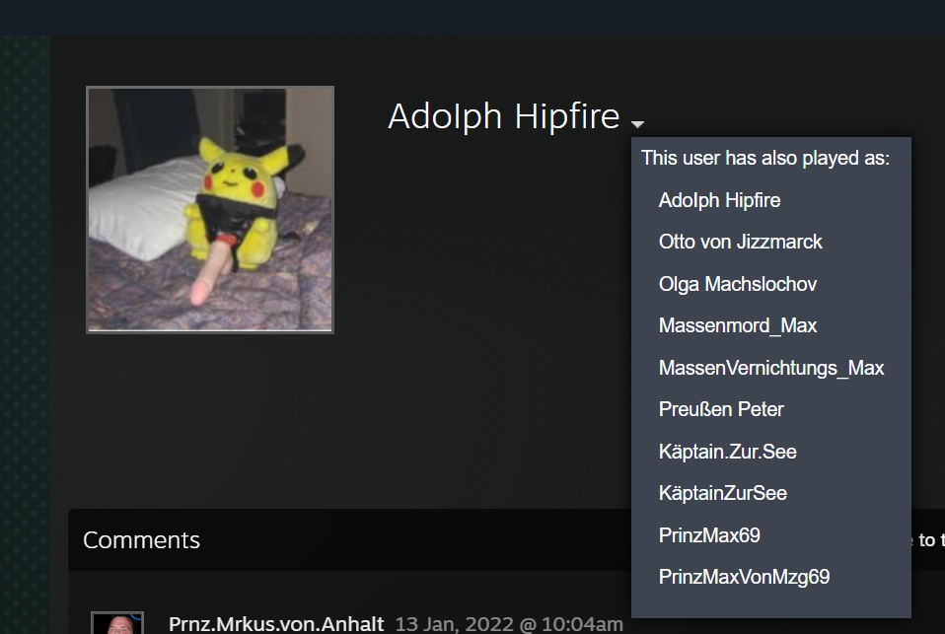Image resolution: width=945 pixels, height=634 pixels.
Task: Click the profile display name heading
Action: 504,116
